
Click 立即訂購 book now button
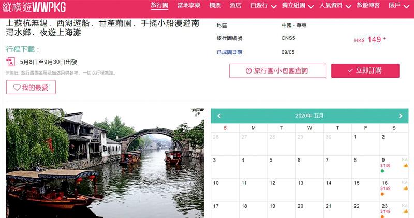[365, 71]
